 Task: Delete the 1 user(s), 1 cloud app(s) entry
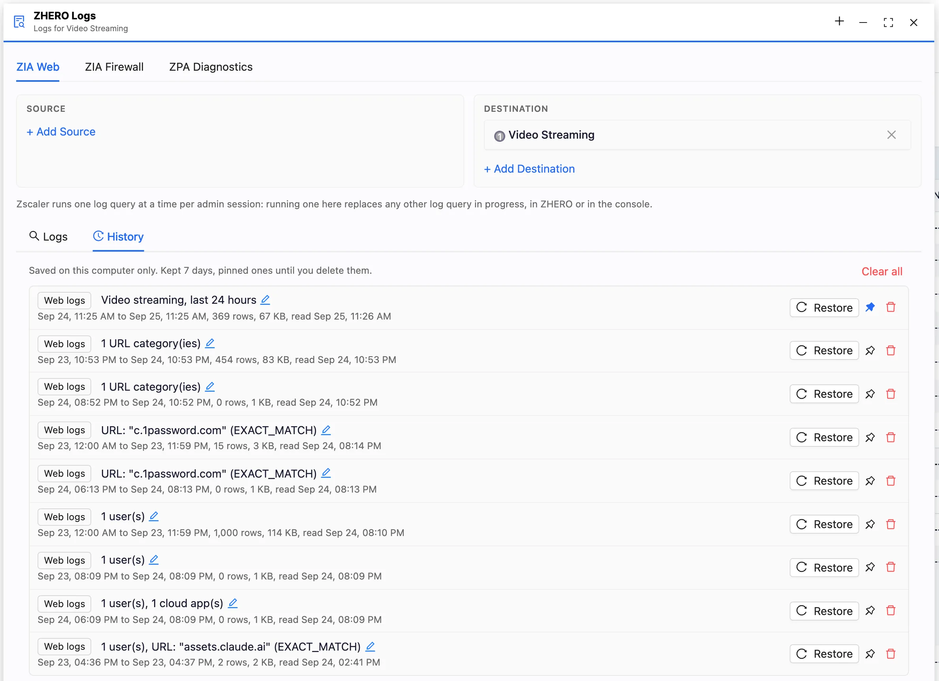pos(890,611)
